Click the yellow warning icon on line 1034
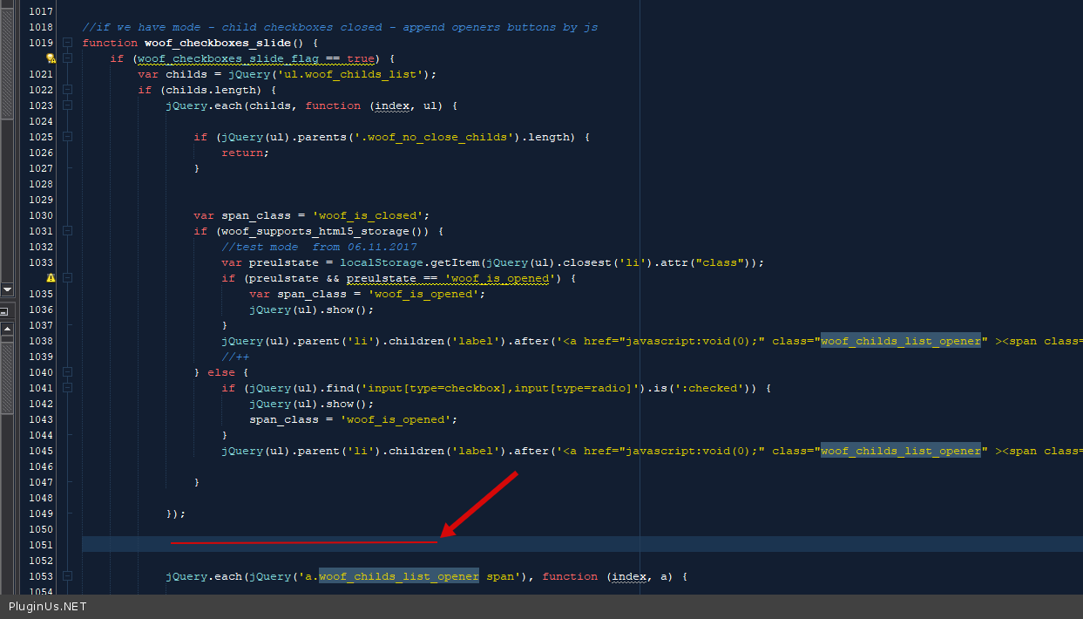The height and width of the screenshot is (619, 1083). click(x=51, y=278)
